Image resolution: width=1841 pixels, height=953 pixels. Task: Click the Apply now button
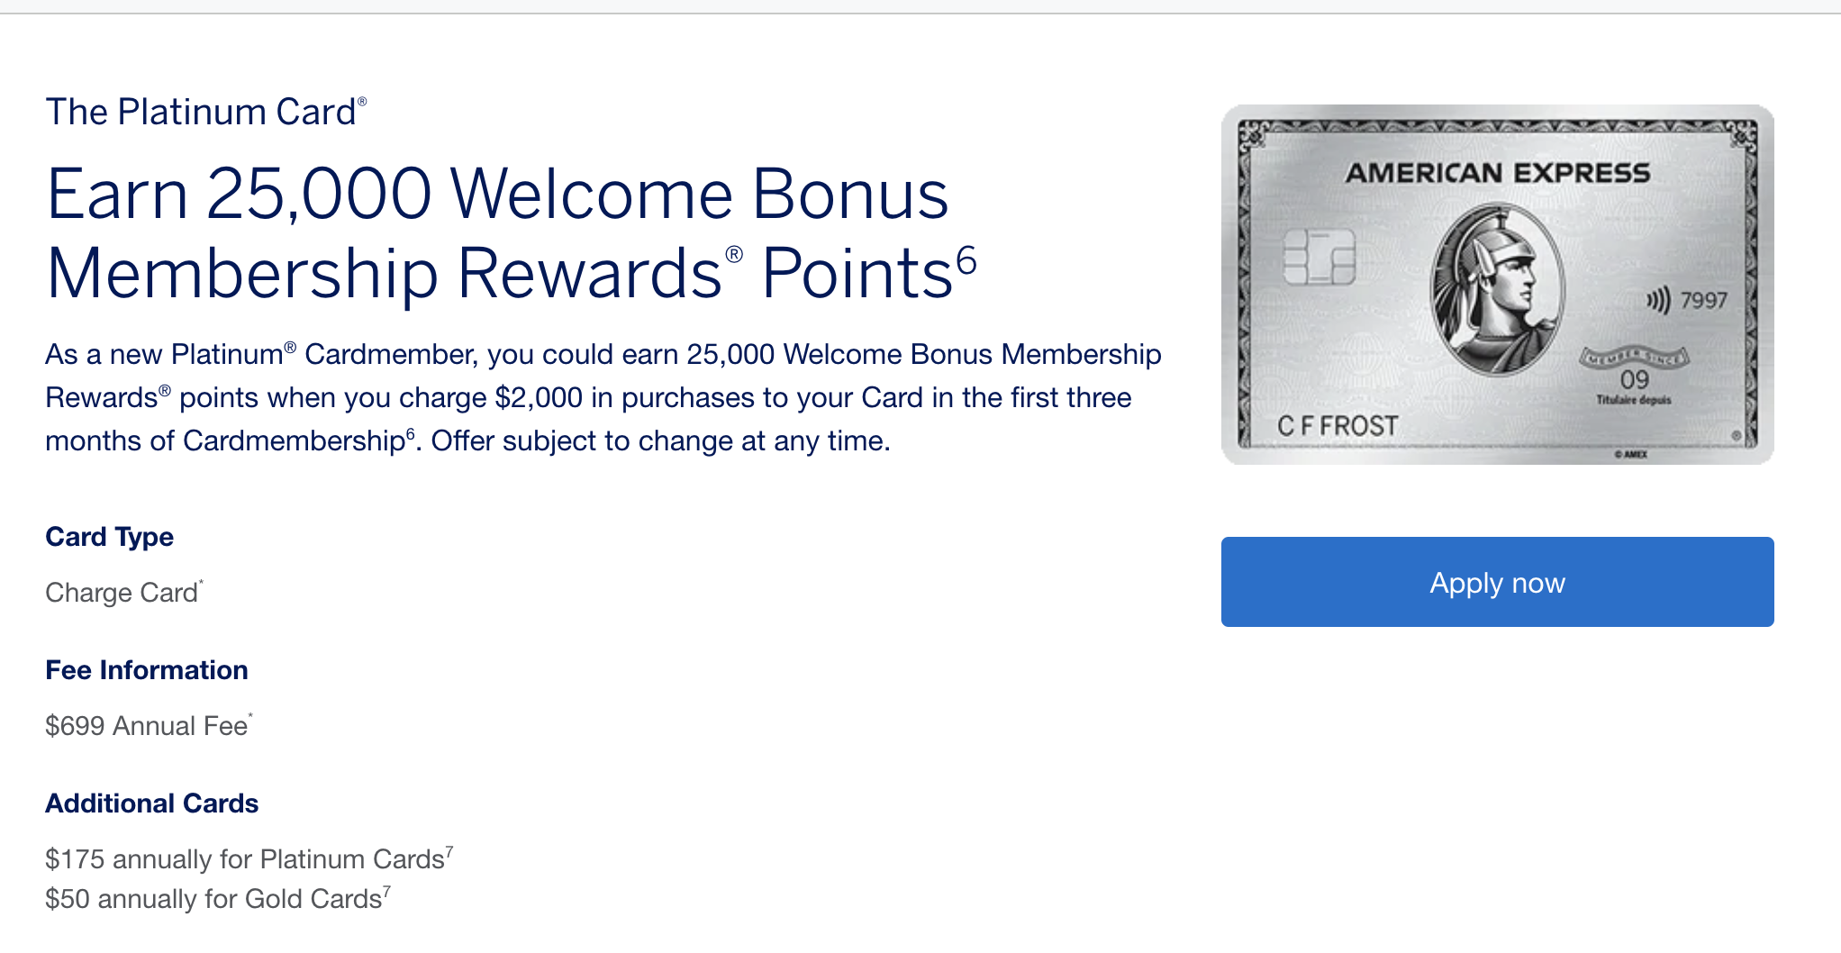pos(1497,582)
